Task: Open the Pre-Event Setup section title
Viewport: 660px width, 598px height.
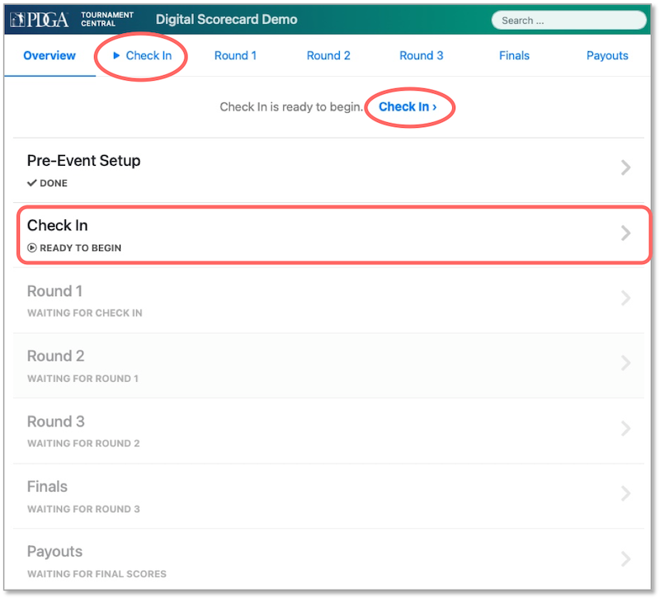Action: click(84, 161)
